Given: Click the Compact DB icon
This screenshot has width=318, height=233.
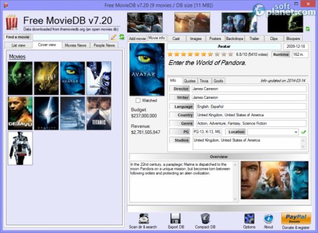Looking at the screenshot, I should point(205,218).
